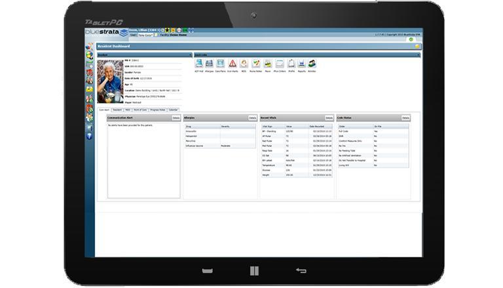Switch to the Point of Care tab
The height and width of the screenshot is (288, 503).
coord(140,110)
